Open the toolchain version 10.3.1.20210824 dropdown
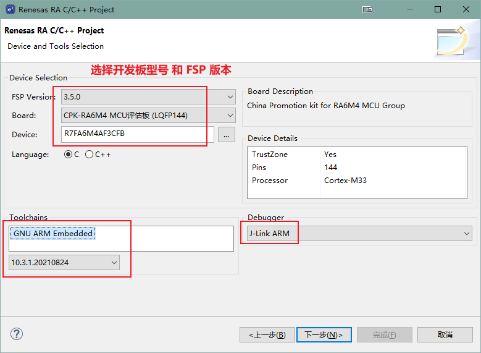The width and height of the screenshot is (481, 353). click(x=64, y=263)
